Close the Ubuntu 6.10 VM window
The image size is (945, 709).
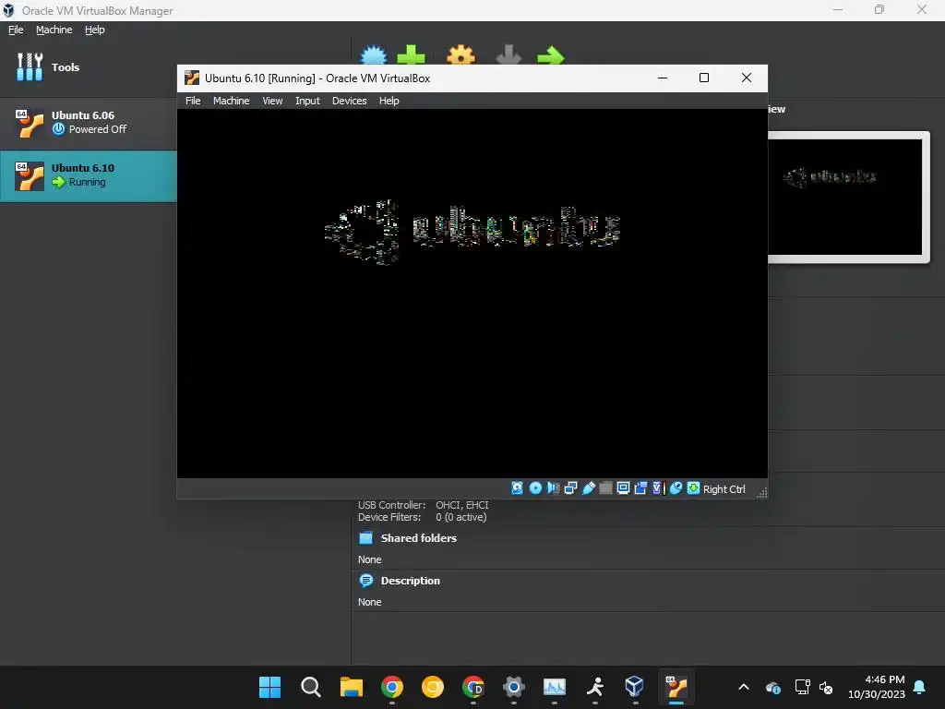point(746,78)
